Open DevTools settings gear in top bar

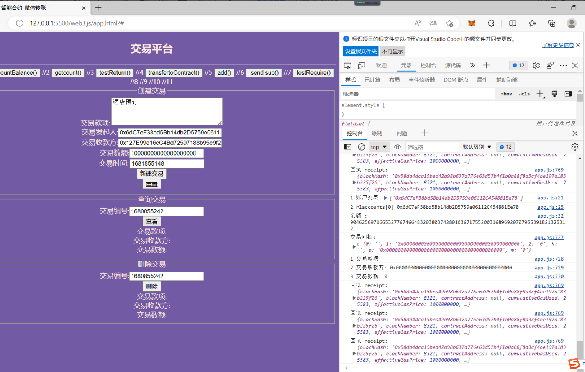(536, 66)
